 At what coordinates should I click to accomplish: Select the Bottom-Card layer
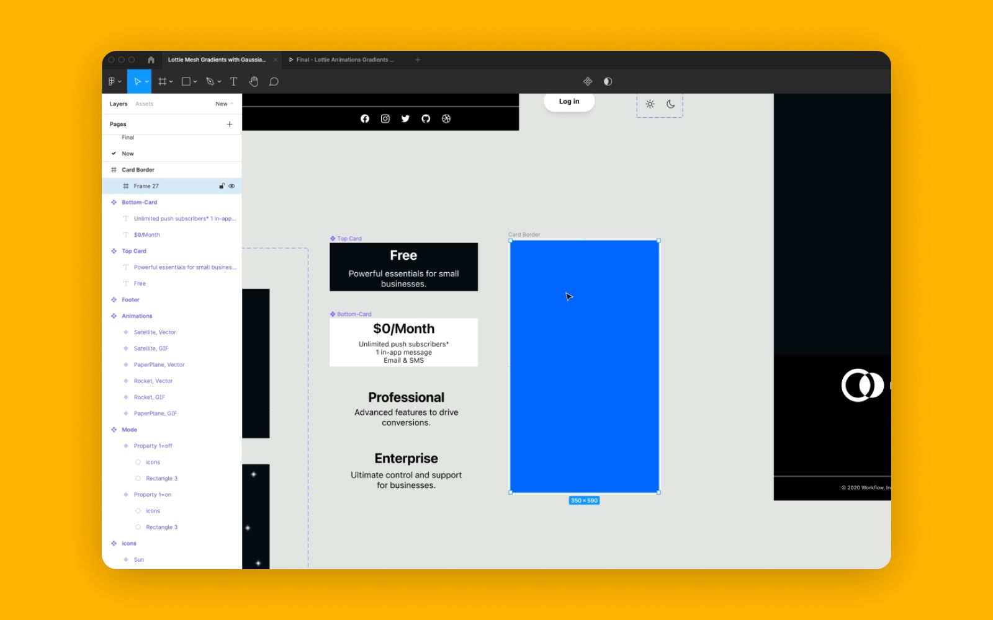coord(140,202)
